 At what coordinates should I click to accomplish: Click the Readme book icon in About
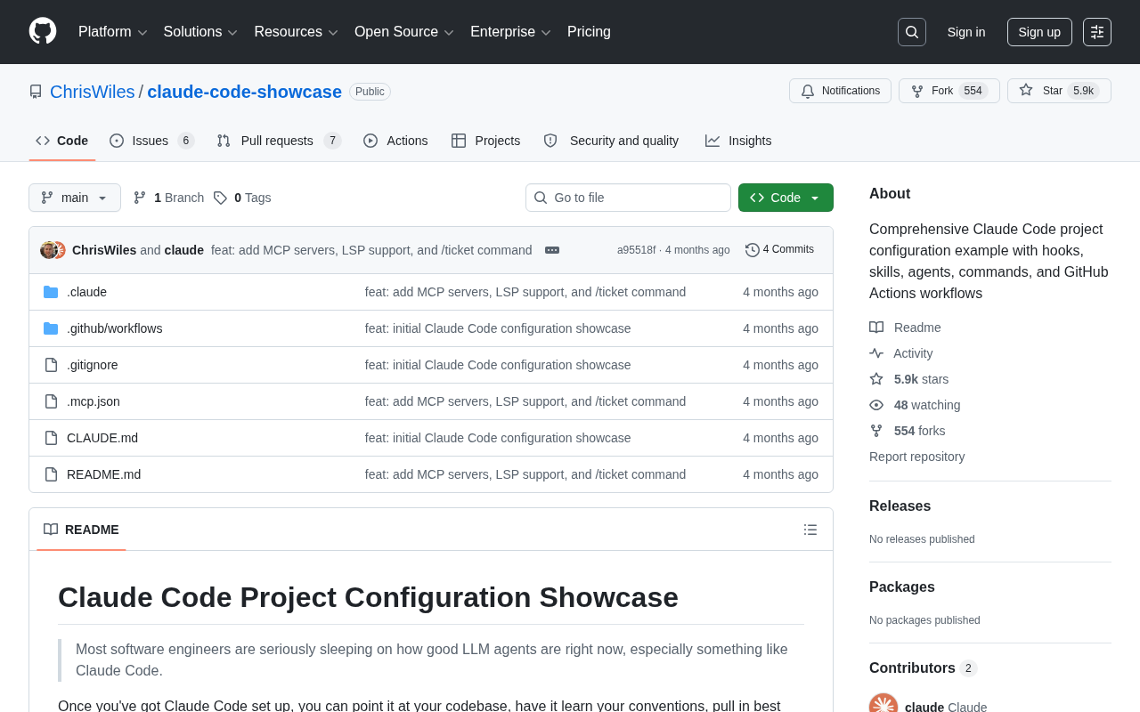click(876, 328)
